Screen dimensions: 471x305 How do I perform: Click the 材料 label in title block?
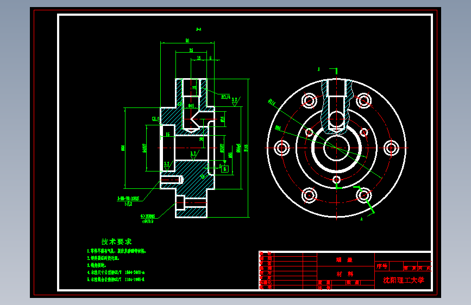344,274
